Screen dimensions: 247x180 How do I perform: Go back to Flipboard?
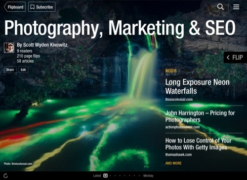click(15, 7)
